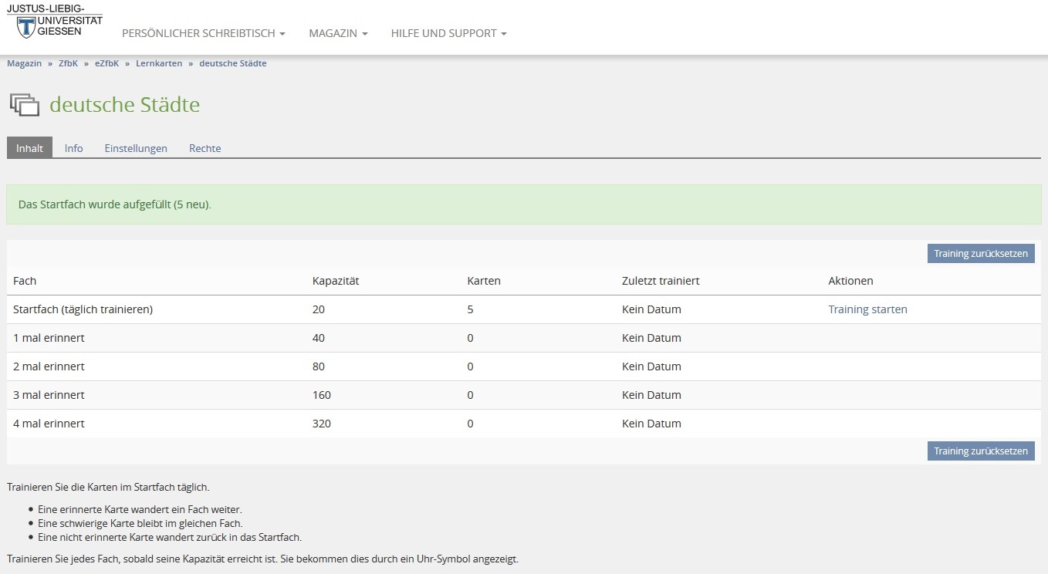Click the Startfach (täglich trainieren) row label
Viewport: 1048px width, 574px height.
pyautogui.click(x=83, y=309)
